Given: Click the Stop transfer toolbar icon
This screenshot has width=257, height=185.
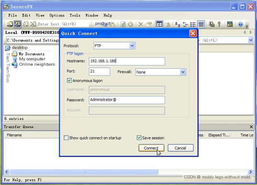Looking at the screenshot, I should click(x=130, y=24).
